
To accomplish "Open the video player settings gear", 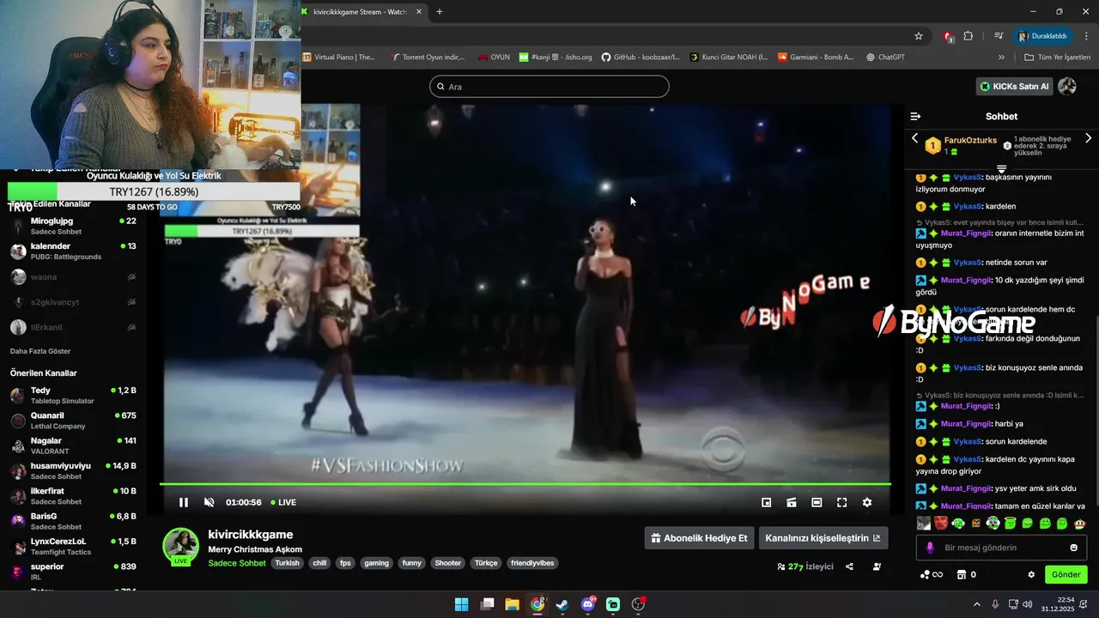I will (x=867, y=502).
